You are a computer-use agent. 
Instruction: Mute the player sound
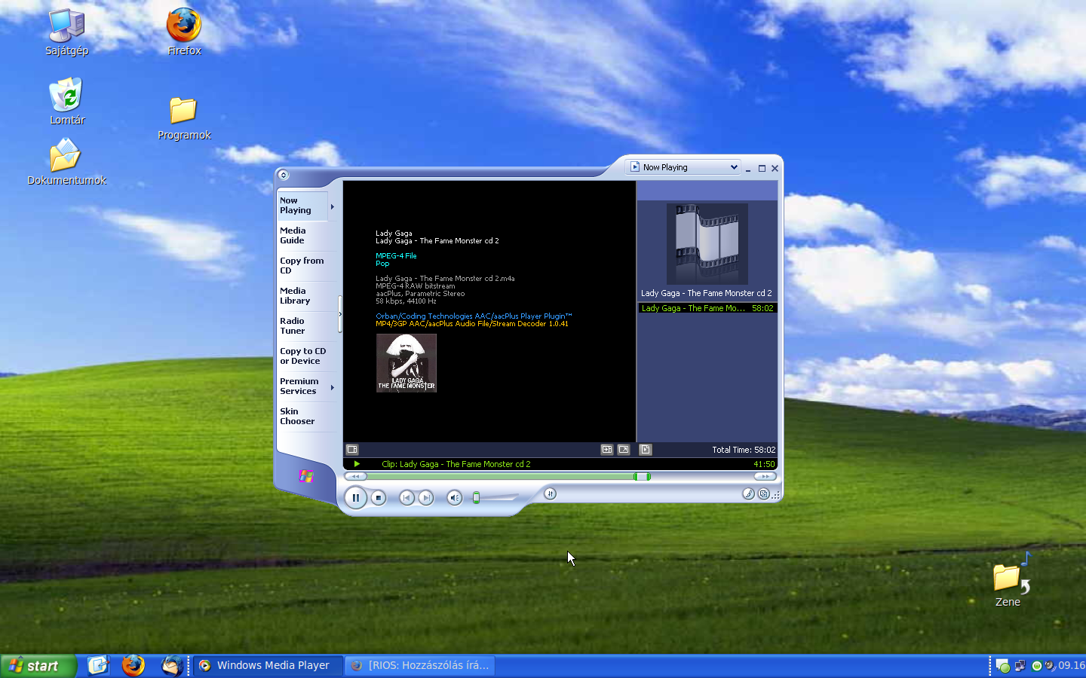[x=454, y=498]
